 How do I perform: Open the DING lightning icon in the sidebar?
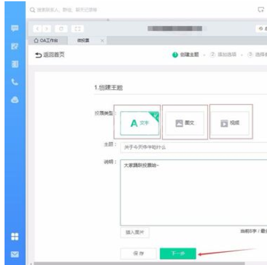[x=15, y=46]
